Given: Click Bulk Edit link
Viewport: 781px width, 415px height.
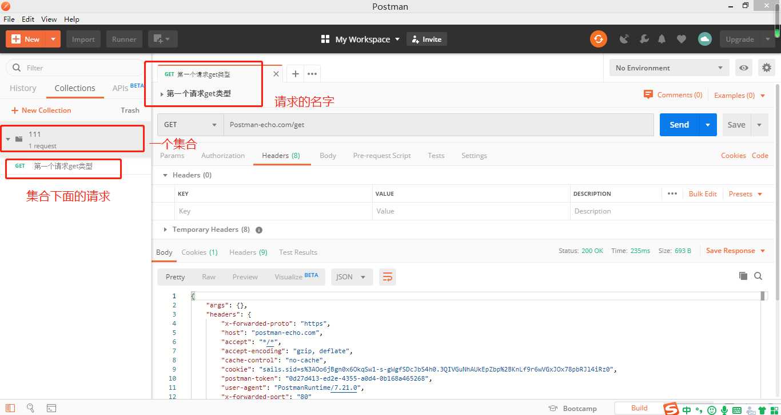Looking at the screenshot, I should click(x=703, y=193).
